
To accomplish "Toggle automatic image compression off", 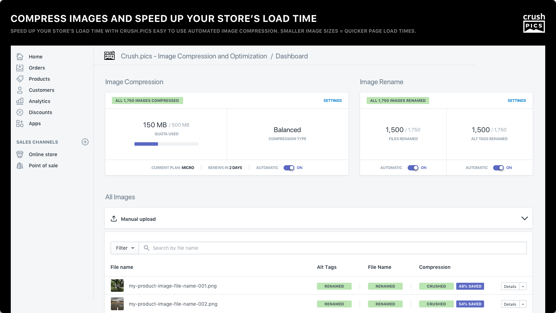I will click(x=289, y=168).
